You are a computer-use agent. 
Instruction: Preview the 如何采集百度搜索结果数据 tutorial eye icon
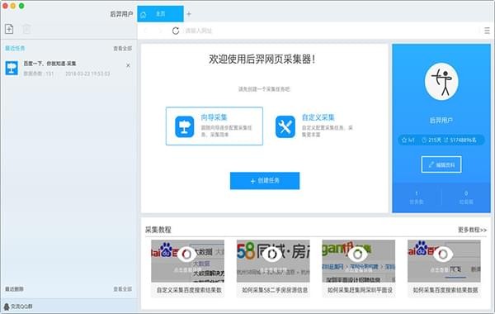pyautogui.click(x=443, y=255)
